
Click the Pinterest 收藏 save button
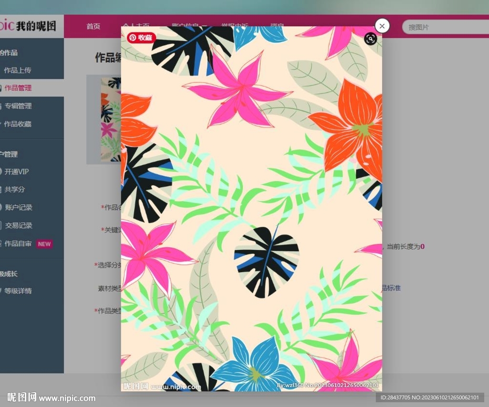tap(141, 38)
